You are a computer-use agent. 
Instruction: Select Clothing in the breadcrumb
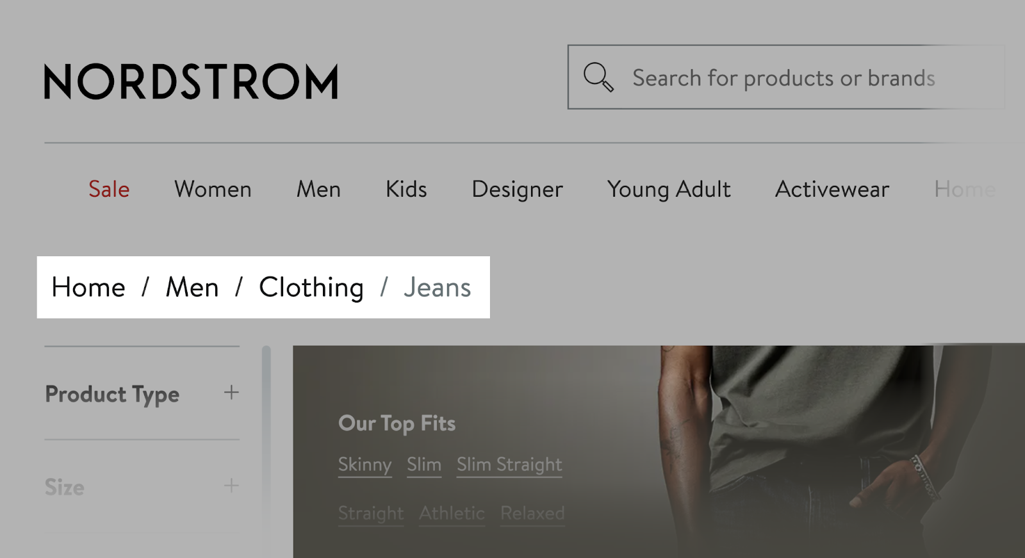tap(310, 288)
